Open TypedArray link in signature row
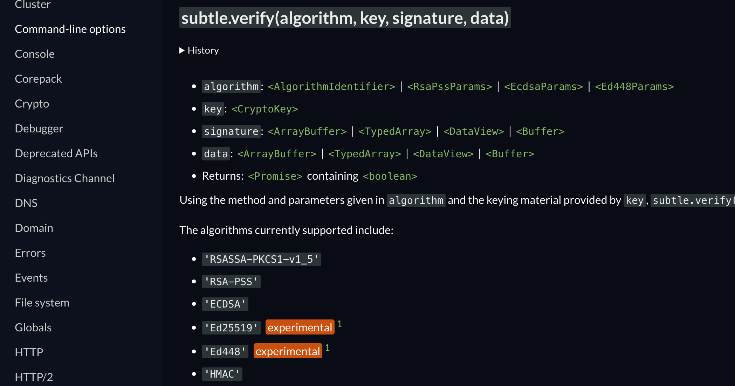Viewport: 735px width, 386px height. [x=395, y=131]
